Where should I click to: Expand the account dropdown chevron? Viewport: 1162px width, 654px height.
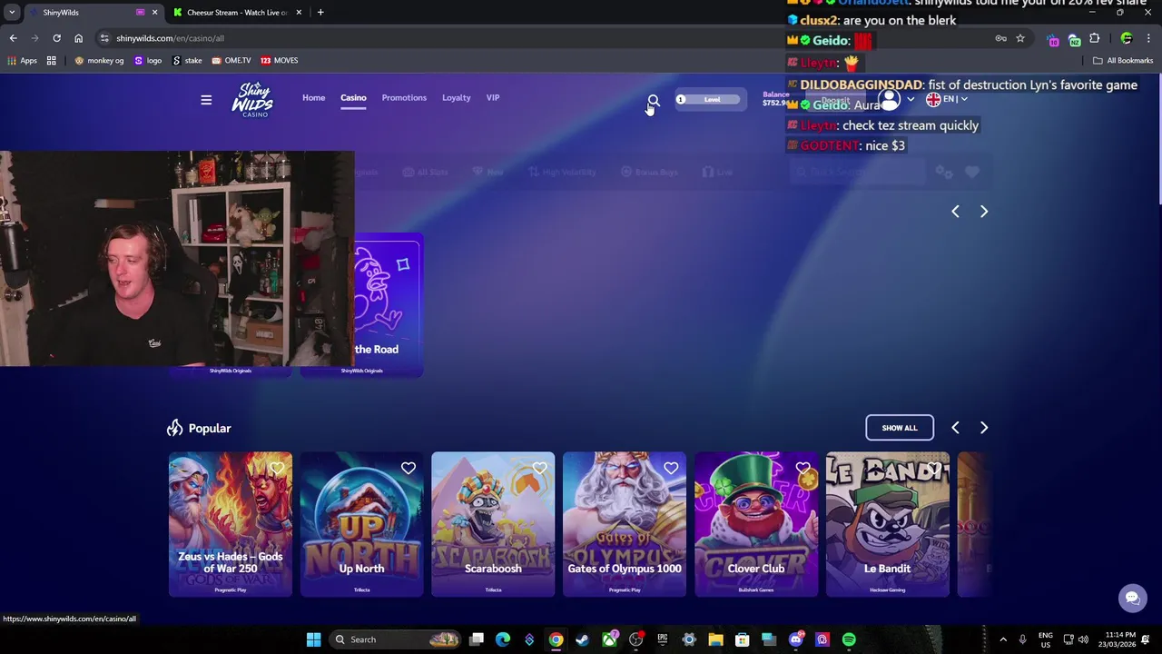[911, 99]
